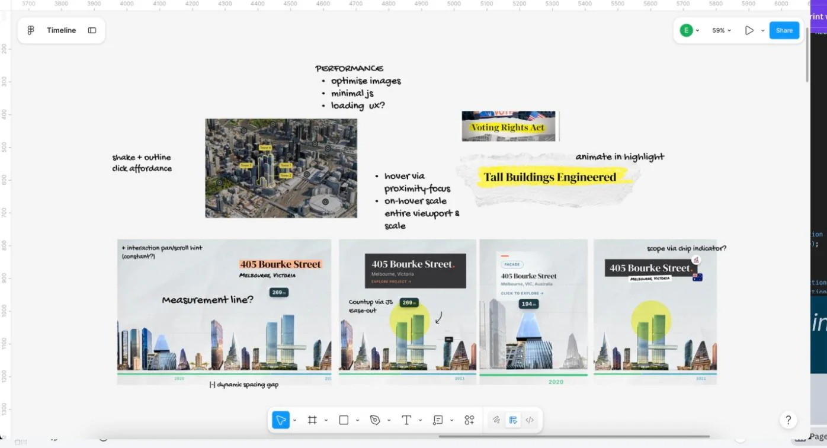Click the green E user avatar
Image resolution: width=827 pixels, height=448 pixels.
coord(686,30)
